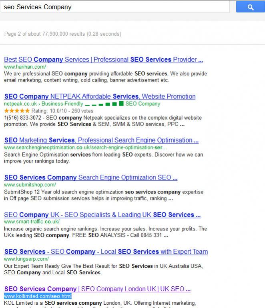
Task: Click the blue search magnifier button
Action: 251,7
